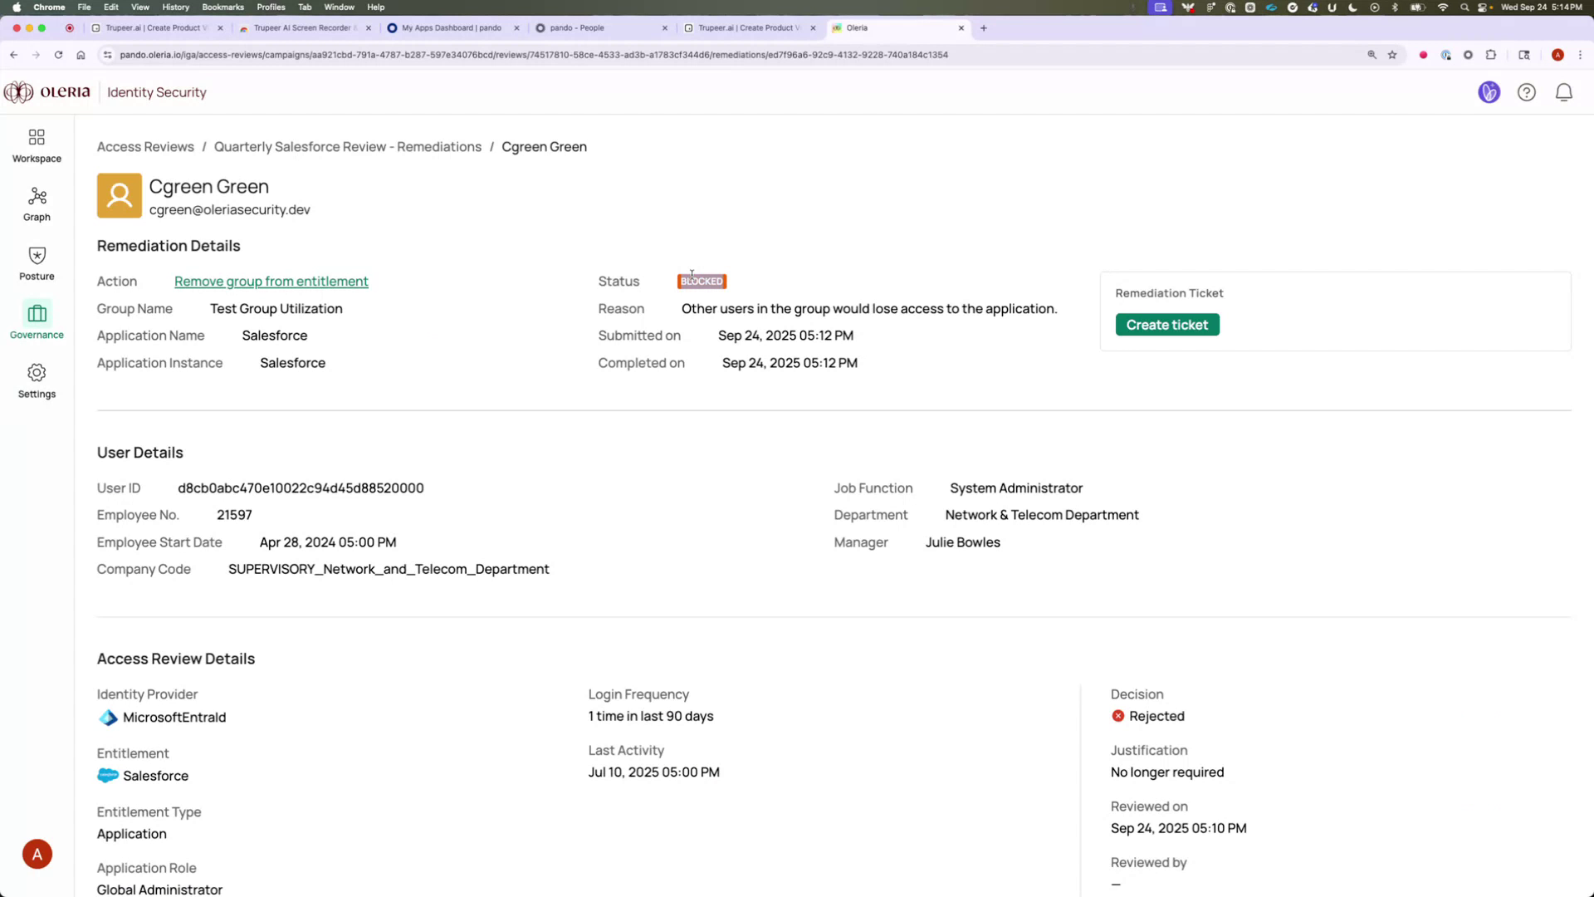Open the Remove group from entitlement link

click(271, 281)
